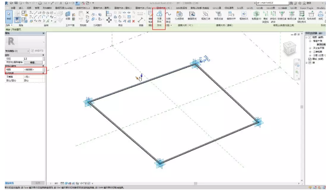Screen dimensions: 330x193
Task: Click the Properties help link at panel bottom
Action: (9, 183)
